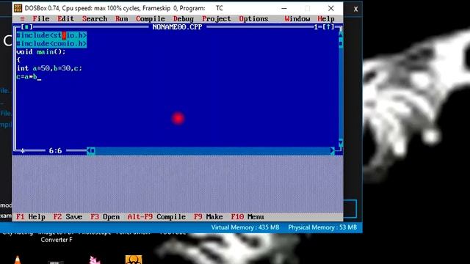Click the X button of background window
Image resolution: width=470 pixels, height=264 pixels.
355,9
